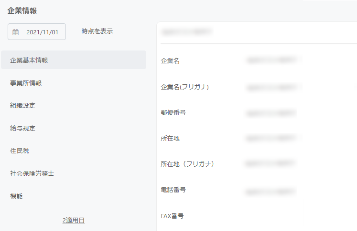
Task: Select 企業基本情報 in the sidebar
Action: [74, 60]
